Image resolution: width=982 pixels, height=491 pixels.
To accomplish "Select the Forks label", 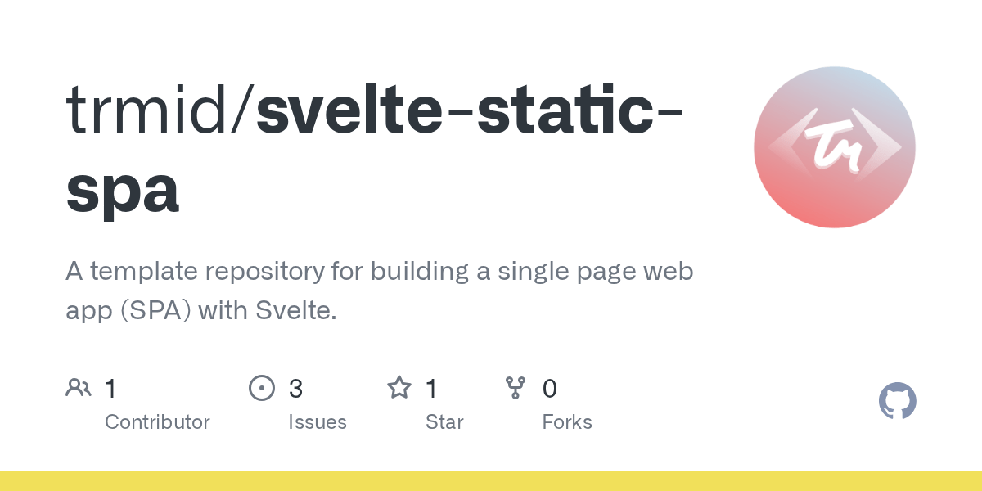I will pyautogui.click(x=567, y=422).
